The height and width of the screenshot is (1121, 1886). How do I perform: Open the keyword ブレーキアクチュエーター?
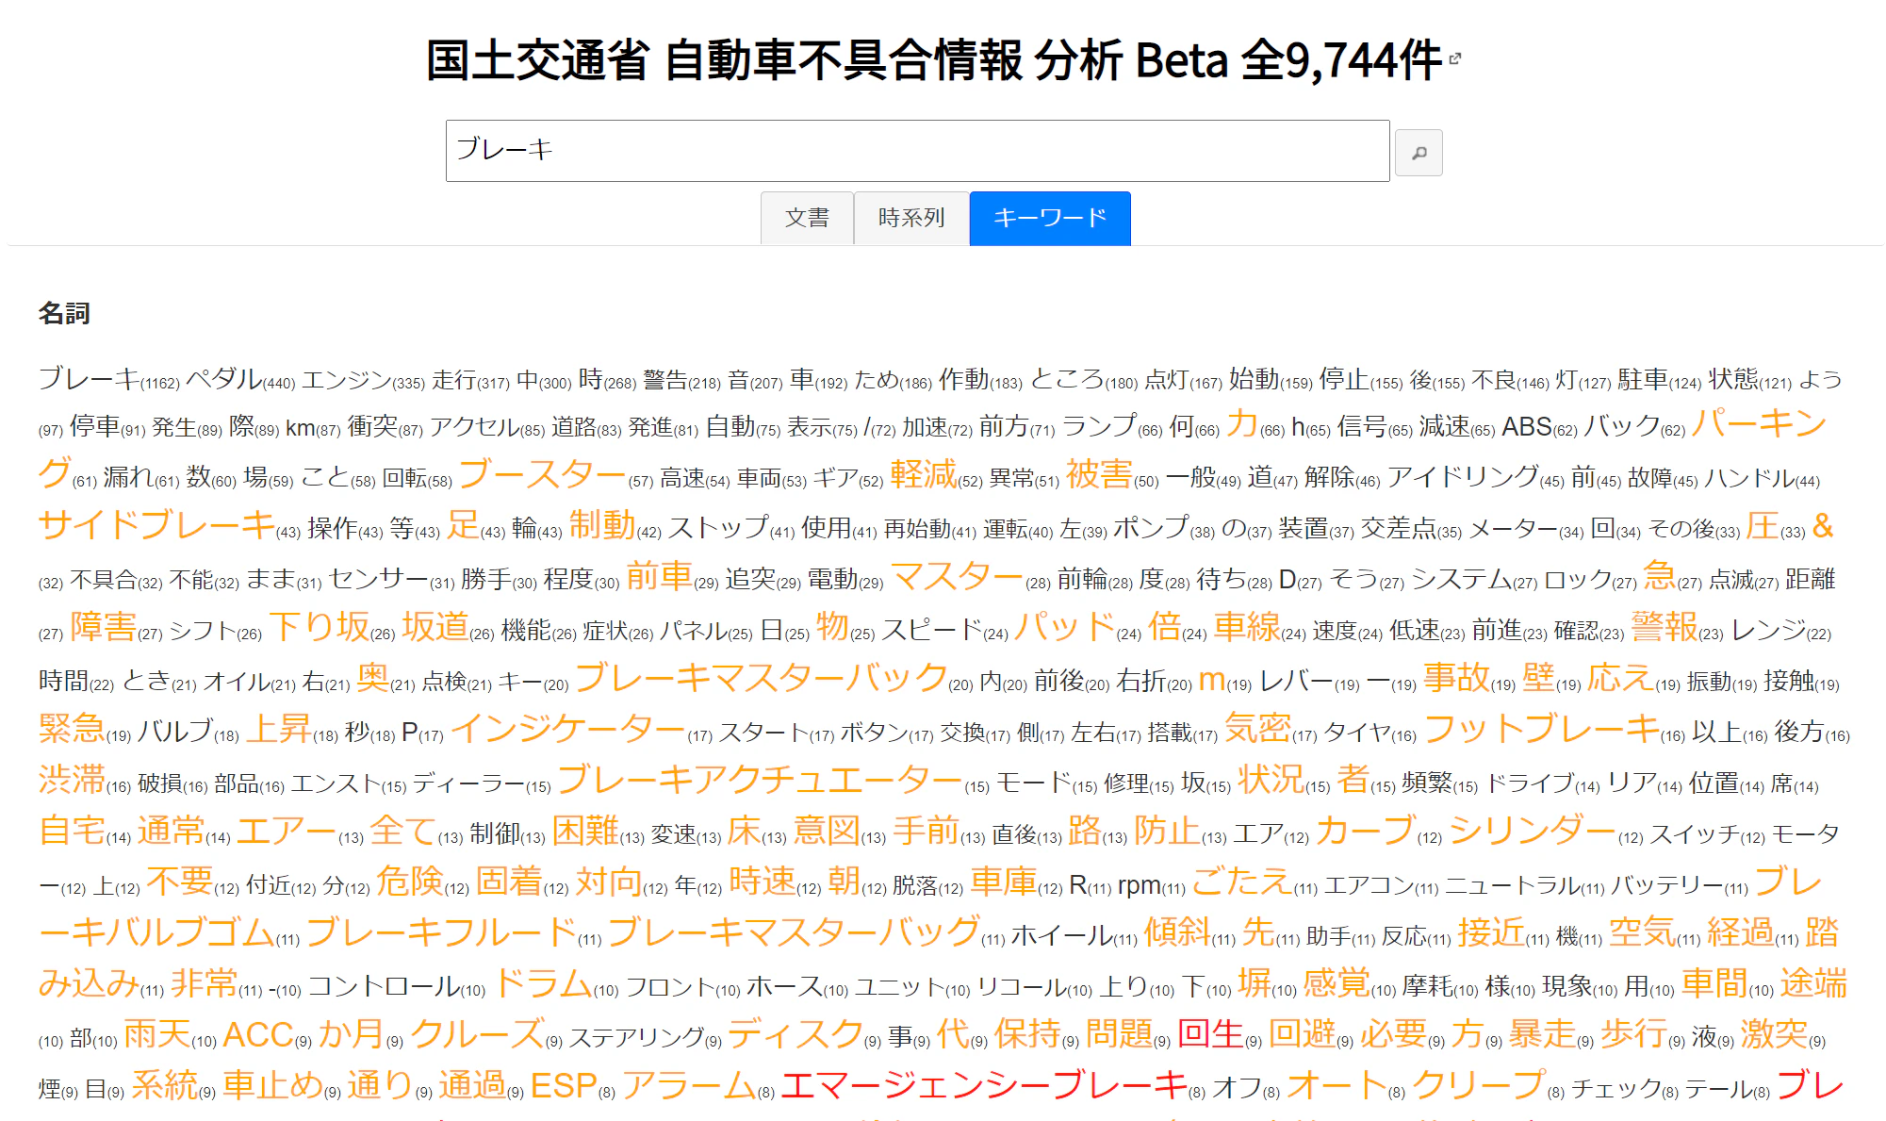[760, 779]
